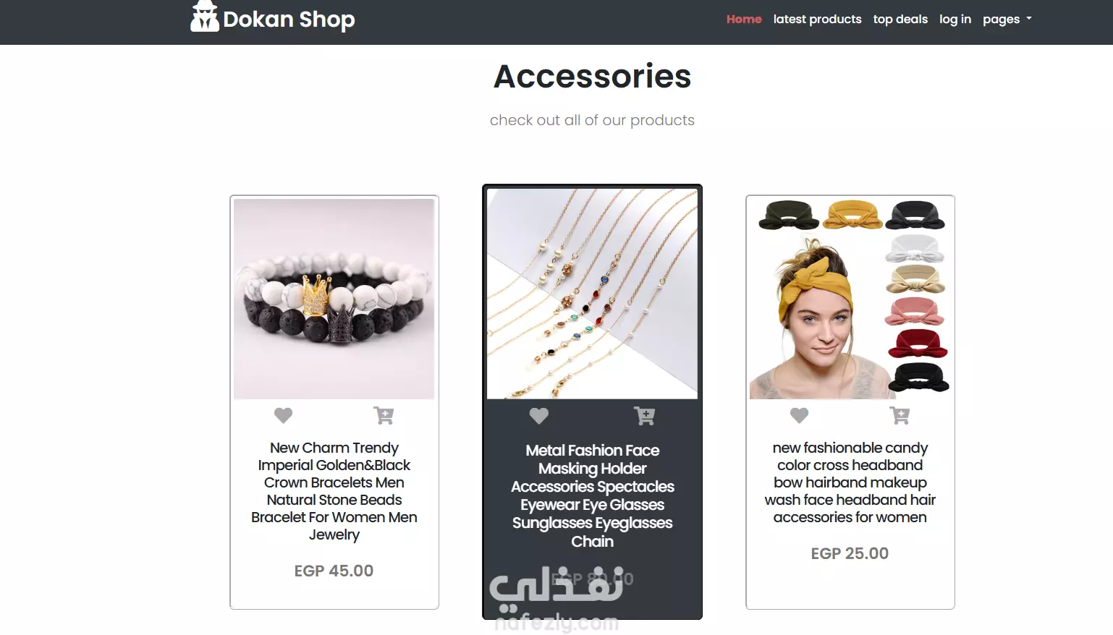The width and height of the screenshot is (1113, 635).
Task: Favorite the eyeglasses chain with heart icon
Action: (539, 416)
